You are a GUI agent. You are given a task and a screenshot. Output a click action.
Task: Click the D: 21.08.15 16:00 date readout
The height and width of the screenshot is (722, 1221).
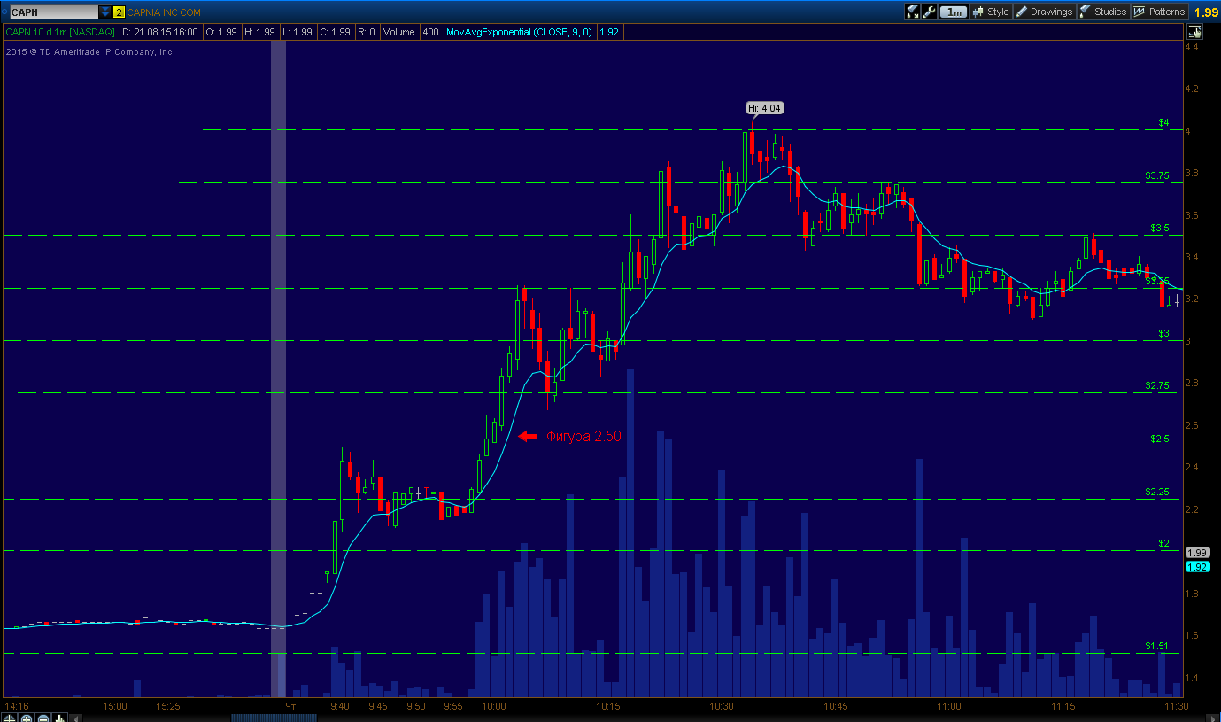[159, 32]
